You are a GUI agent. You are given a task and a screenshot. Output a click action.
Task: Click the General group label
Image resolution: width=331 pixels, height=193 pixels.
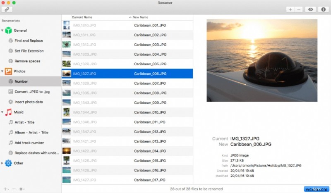point(20,30)
